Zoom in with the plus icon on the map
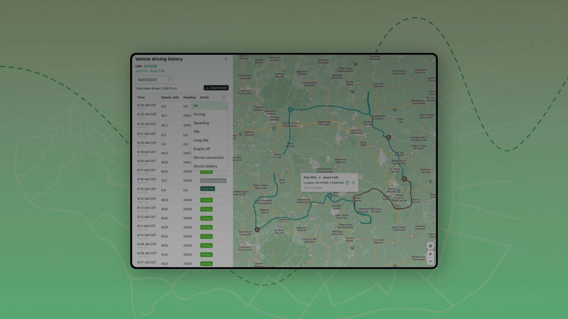568x319 pixels. [x=430, y=254]
